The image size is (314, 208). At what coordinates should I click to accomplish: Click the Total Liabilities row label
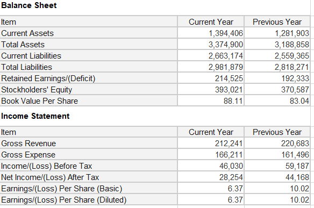pos(26,67)
